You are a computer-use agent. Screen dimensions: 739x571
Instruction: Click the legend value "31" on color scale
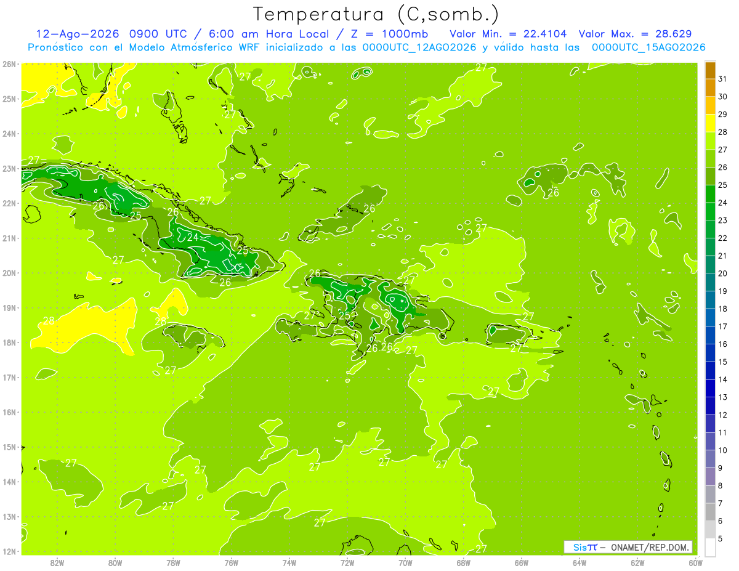tap(723, 79)
